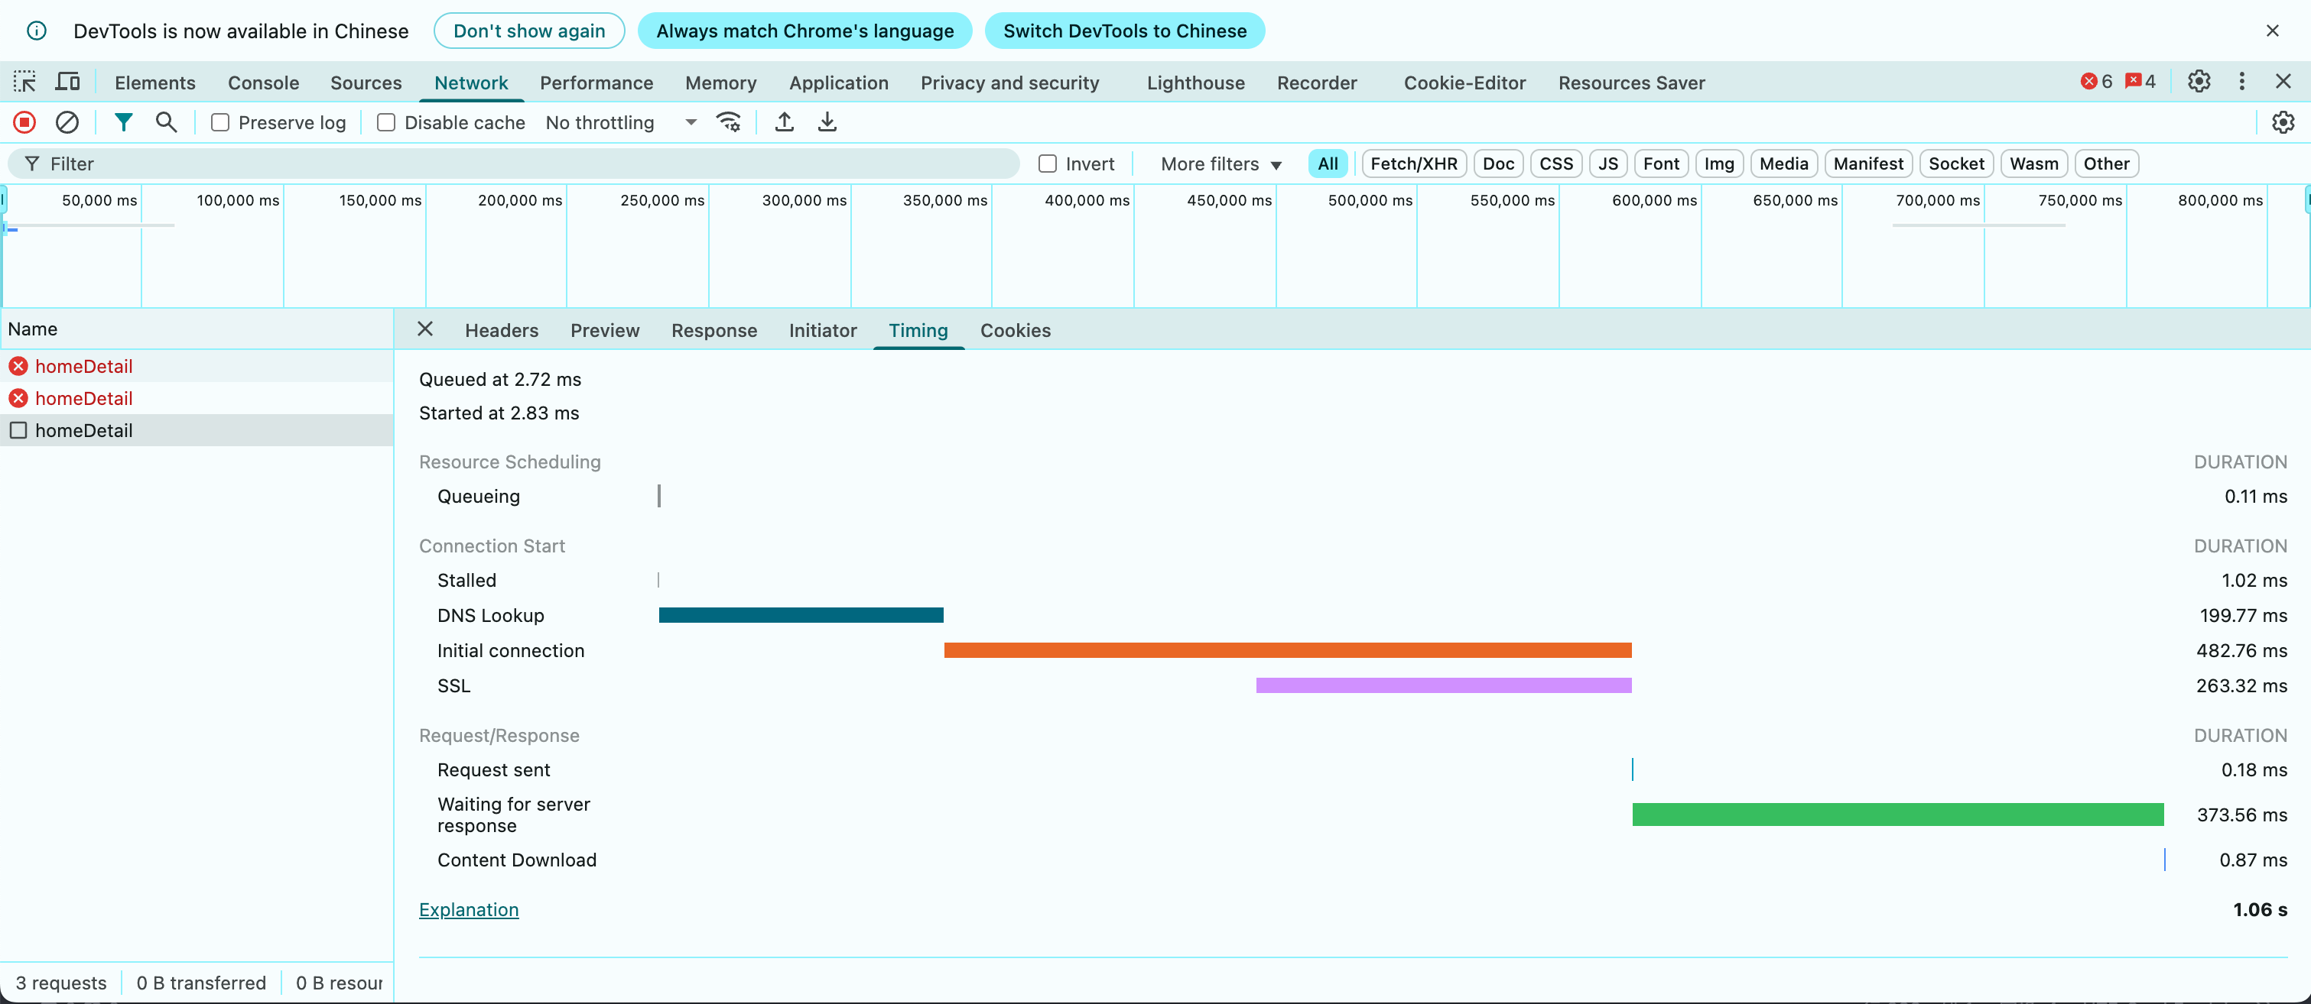Screen dimensions: 2311x1004
Task: Stop recording network log
Action: 24,122
